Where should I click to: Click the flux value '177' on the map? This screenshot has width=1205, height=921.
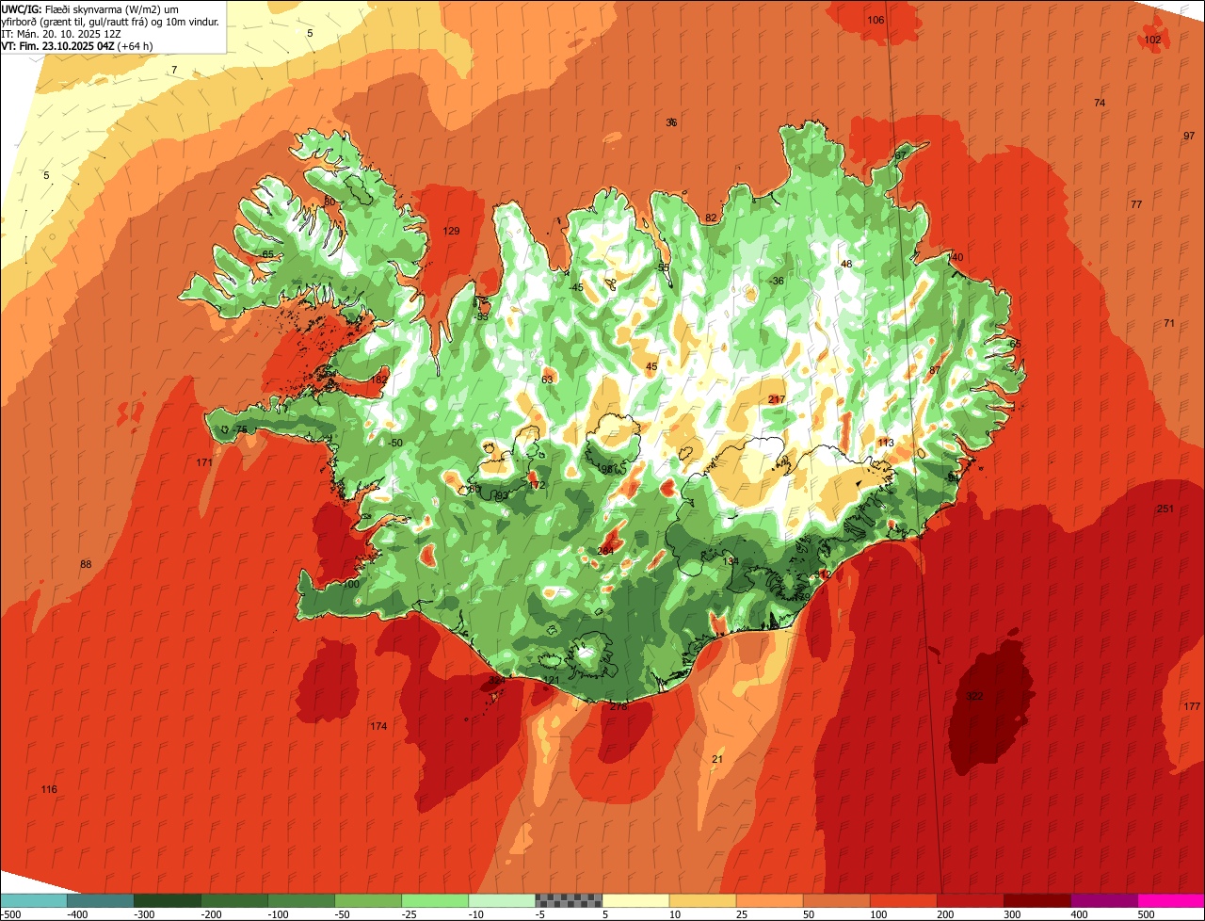pyautogui.click(x=1192, y=706)
